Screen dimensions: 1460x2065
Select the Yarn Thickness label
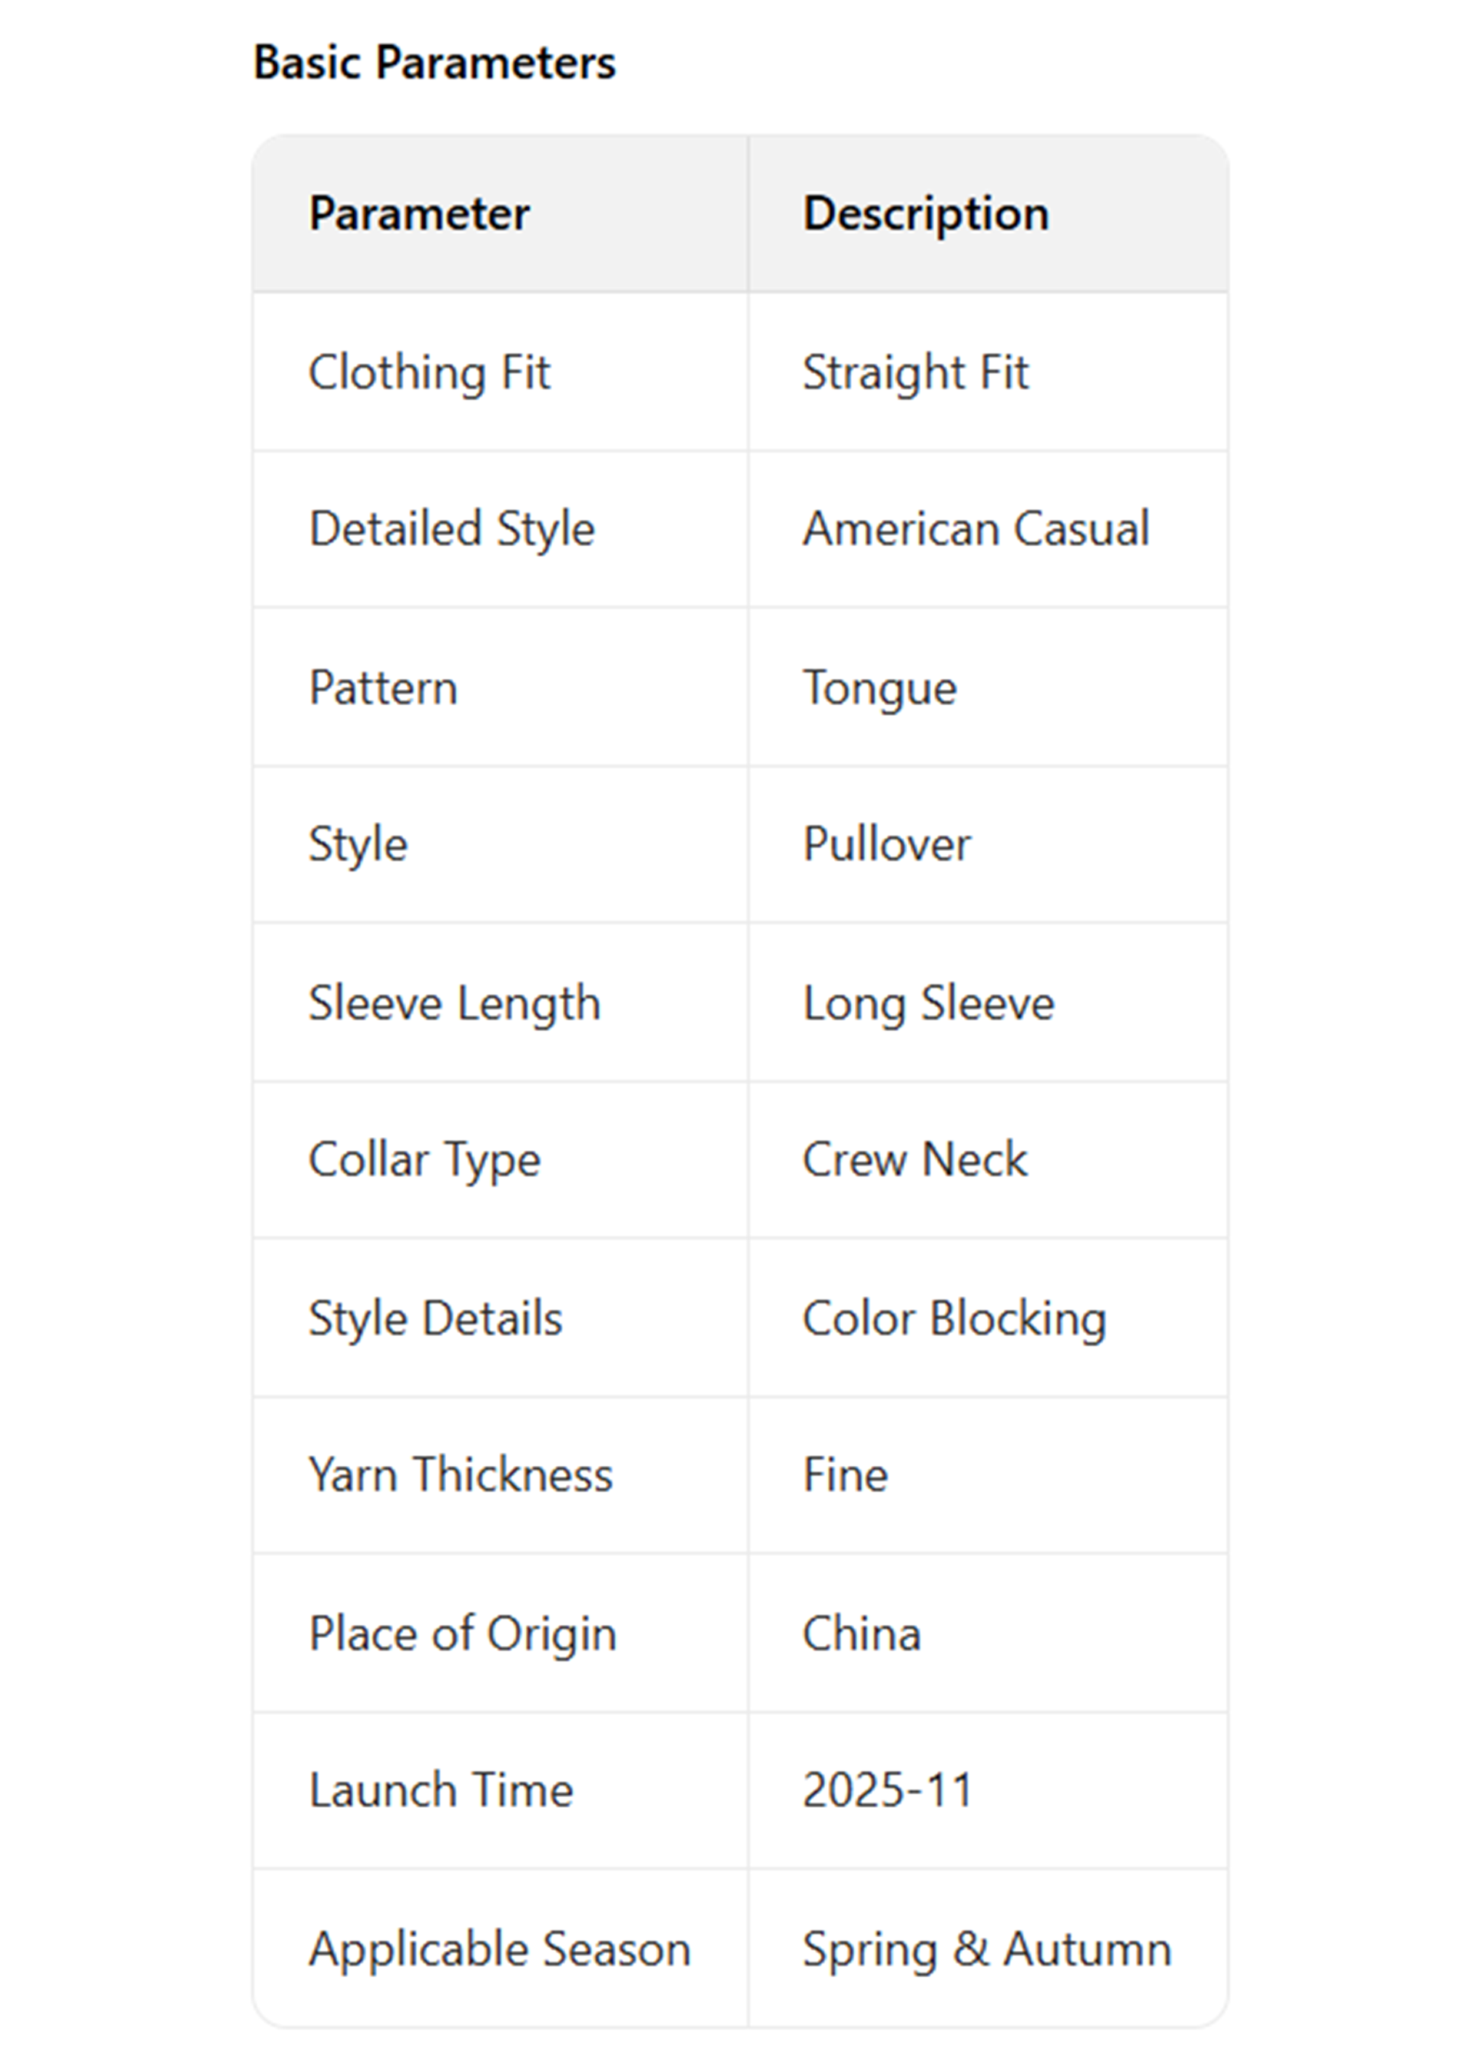point(460,1475)
